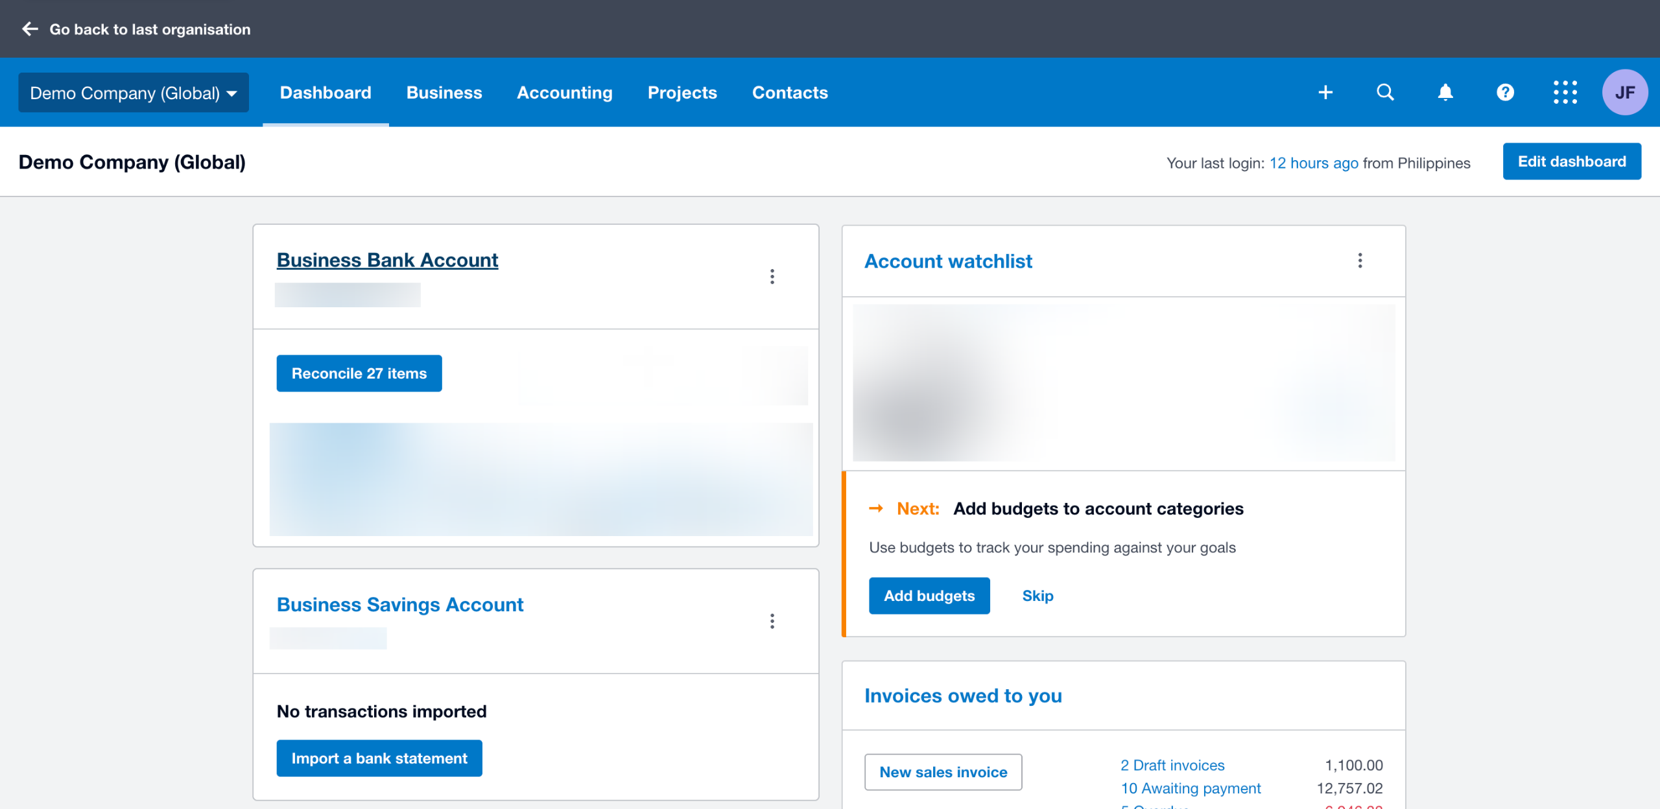Open Business Bank Account options kebab menu
This screenshot has height=809, width=1660.
pos(772,277)
